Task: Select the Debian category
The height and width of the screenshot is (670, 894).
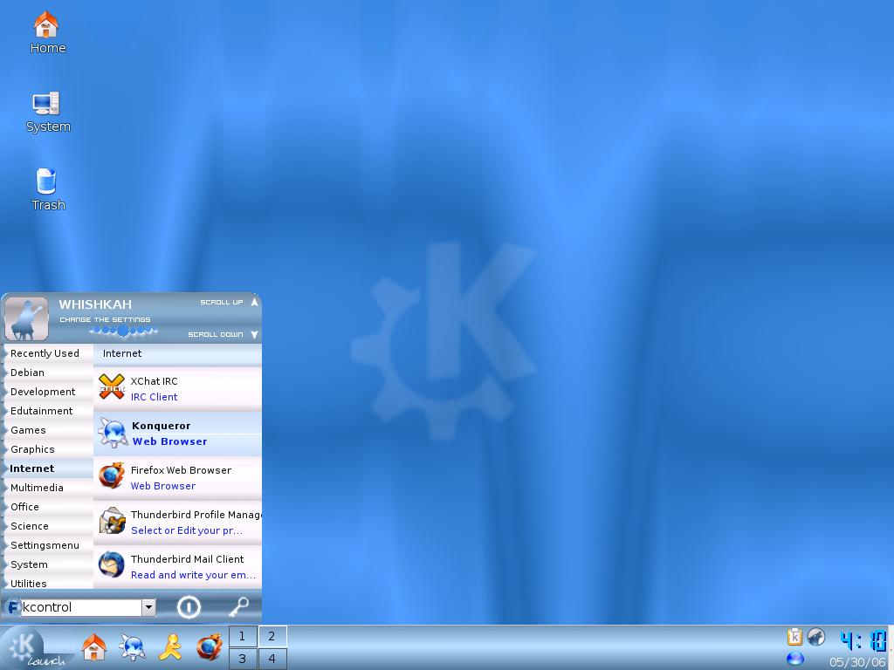Action: click(x=49, y=373)
